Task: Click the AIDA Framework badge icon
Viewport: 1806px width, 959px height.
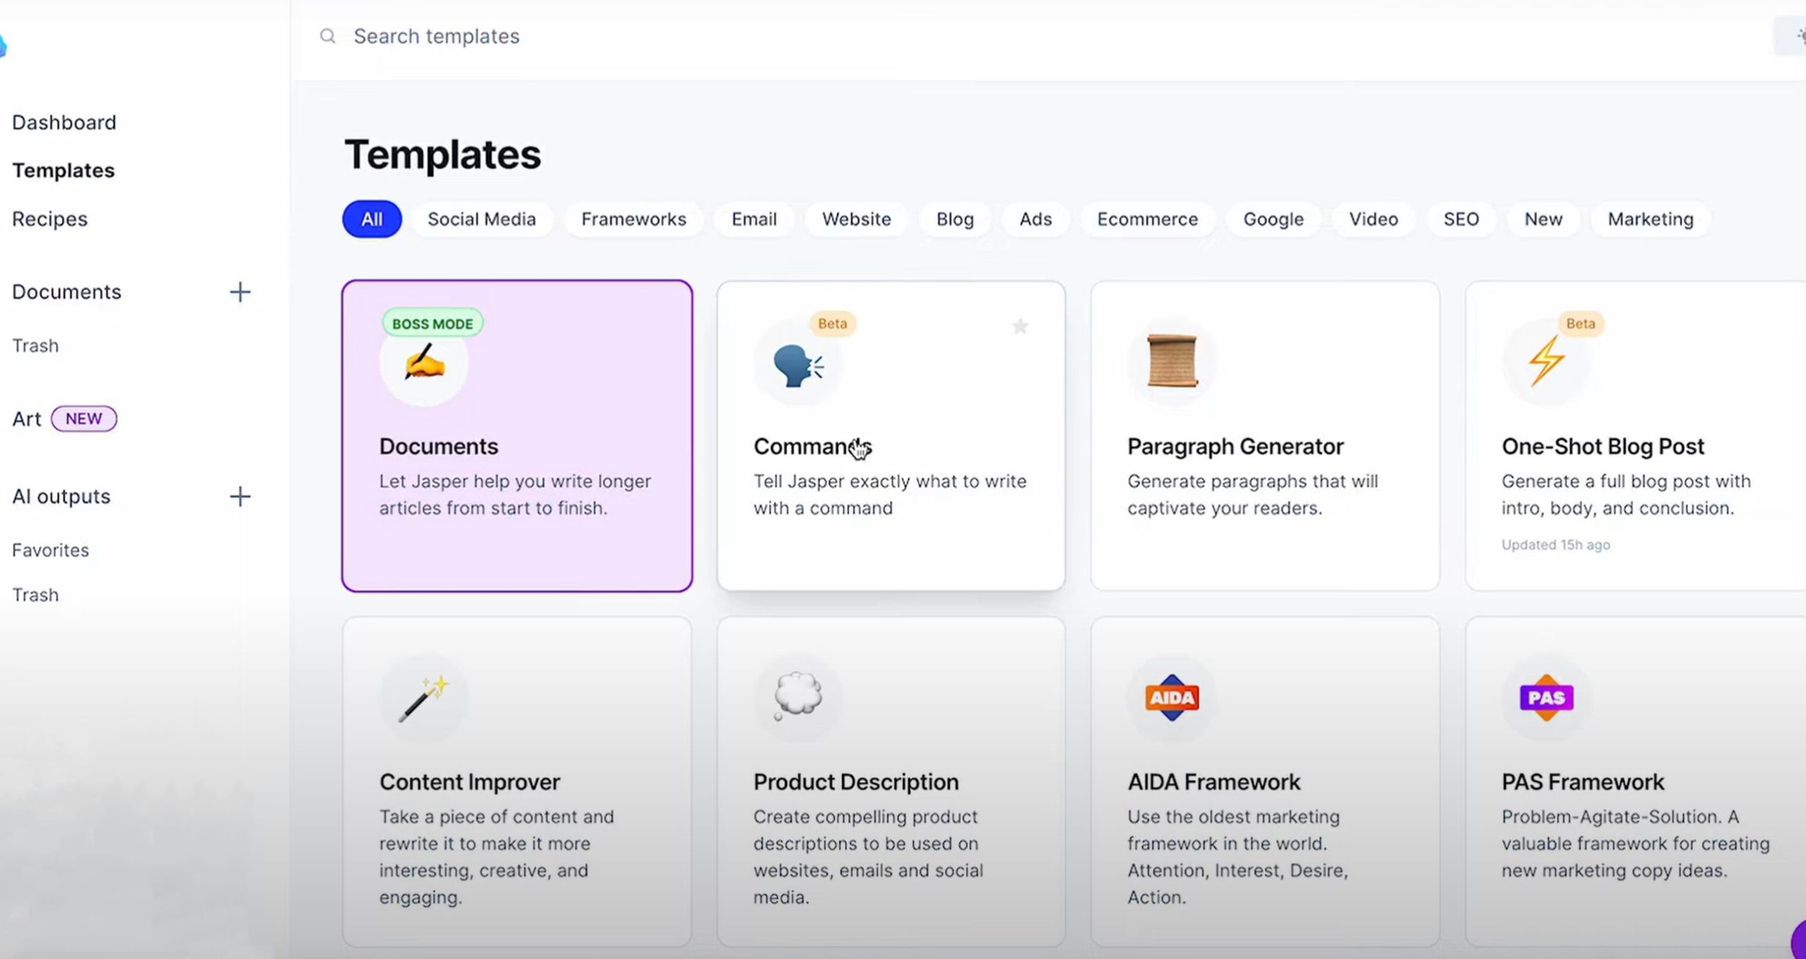Action: pyautogui.click(x=1172, y=697)
